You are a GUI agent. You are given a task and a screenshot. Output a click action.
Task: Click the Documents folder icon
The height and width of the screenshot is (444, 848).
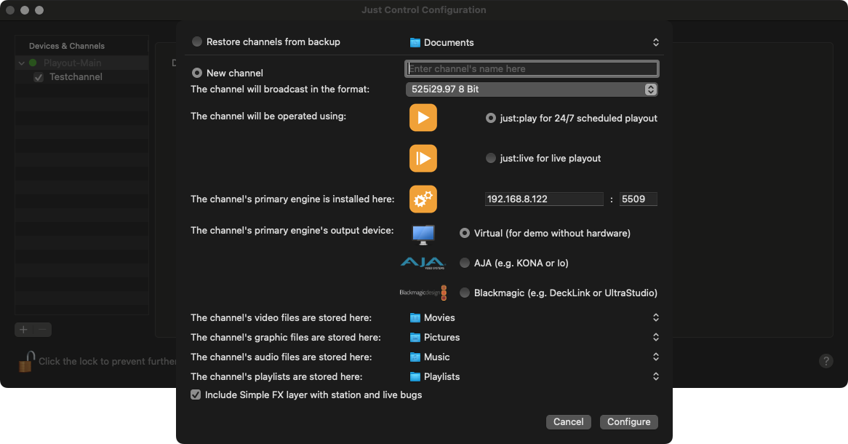click(x=415, y=42)
